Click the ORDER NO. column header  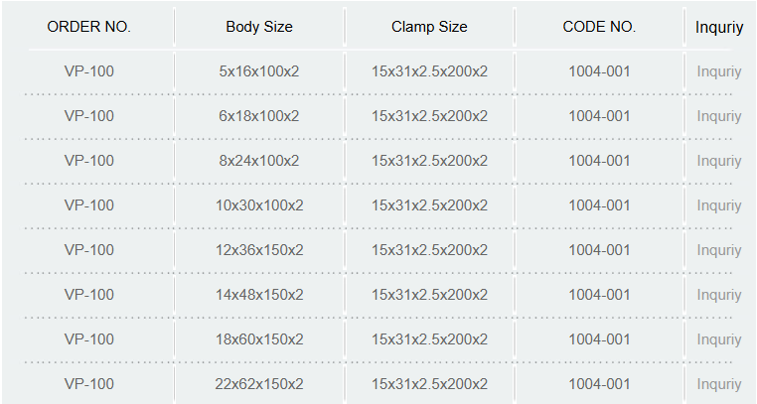coord(88,27)
